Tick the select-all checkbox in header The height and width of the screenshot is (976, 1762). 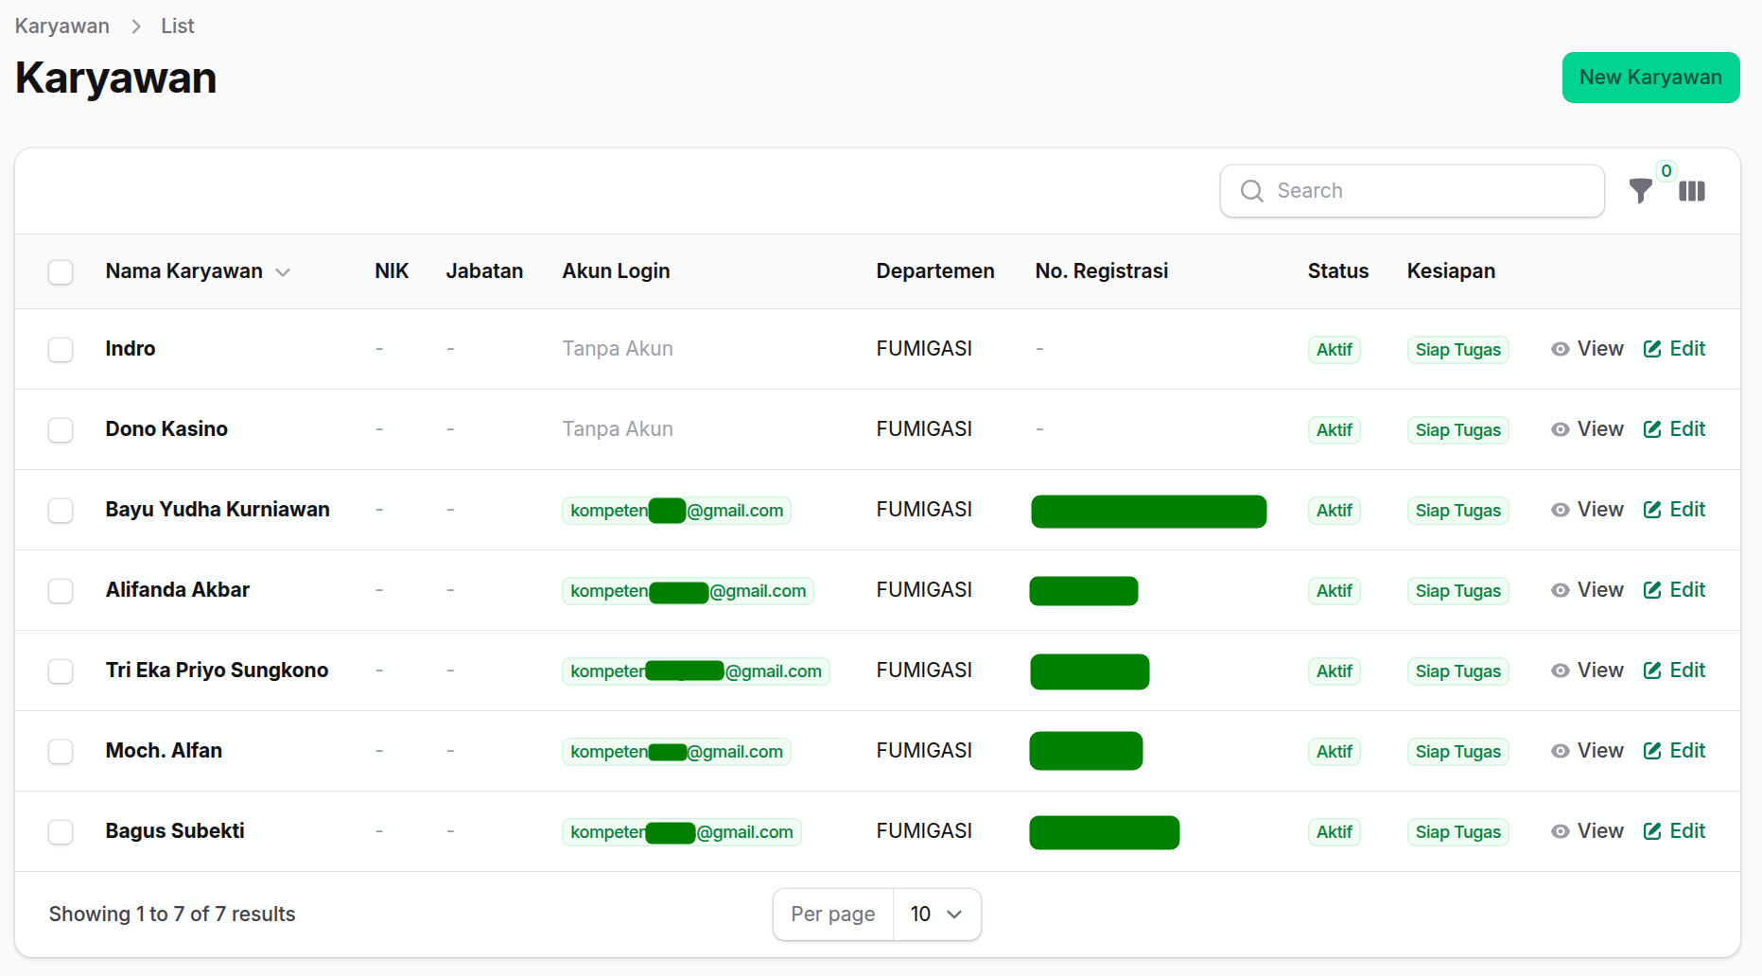click(61, 272)
